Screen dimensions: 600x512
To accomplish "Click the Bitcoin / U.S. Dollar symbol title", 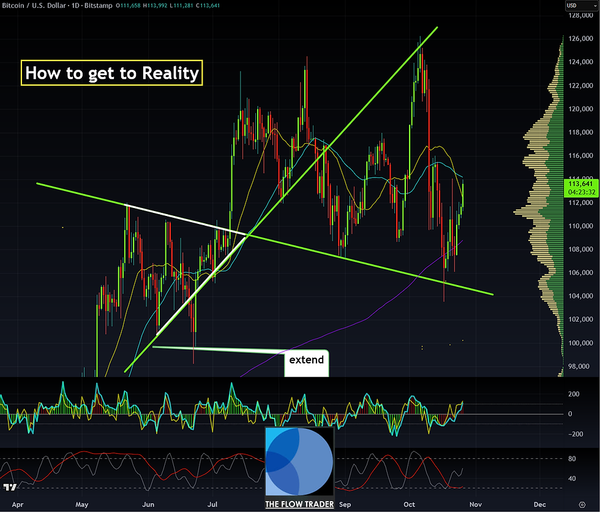I will [34, 6].
